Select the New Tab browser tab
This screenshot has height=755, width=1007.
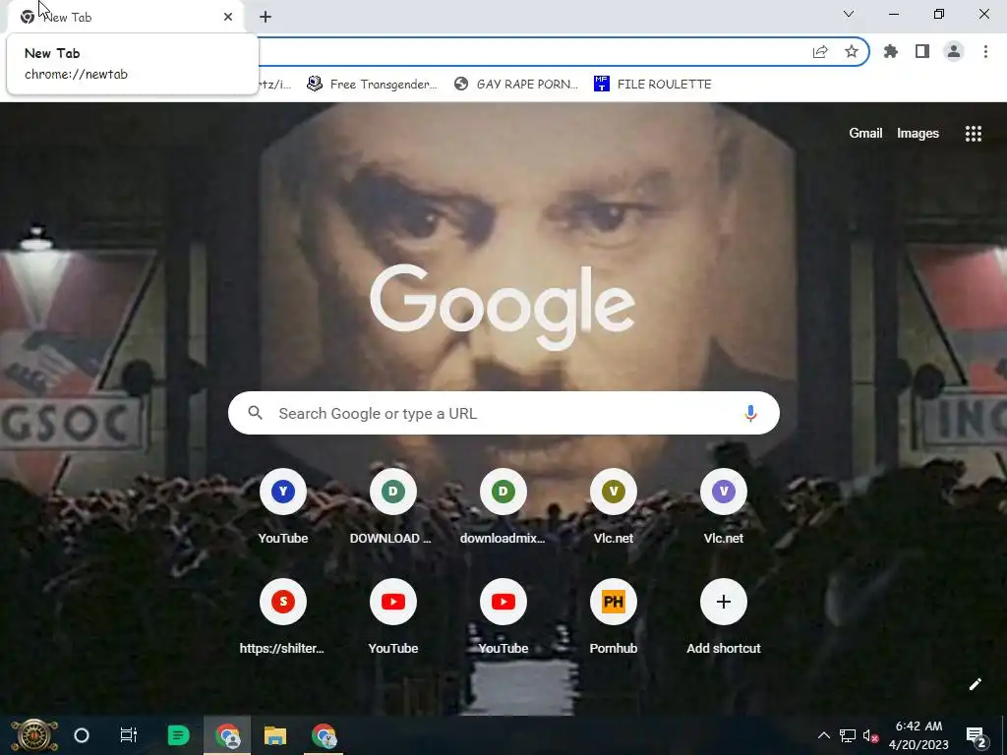[127, 17]
